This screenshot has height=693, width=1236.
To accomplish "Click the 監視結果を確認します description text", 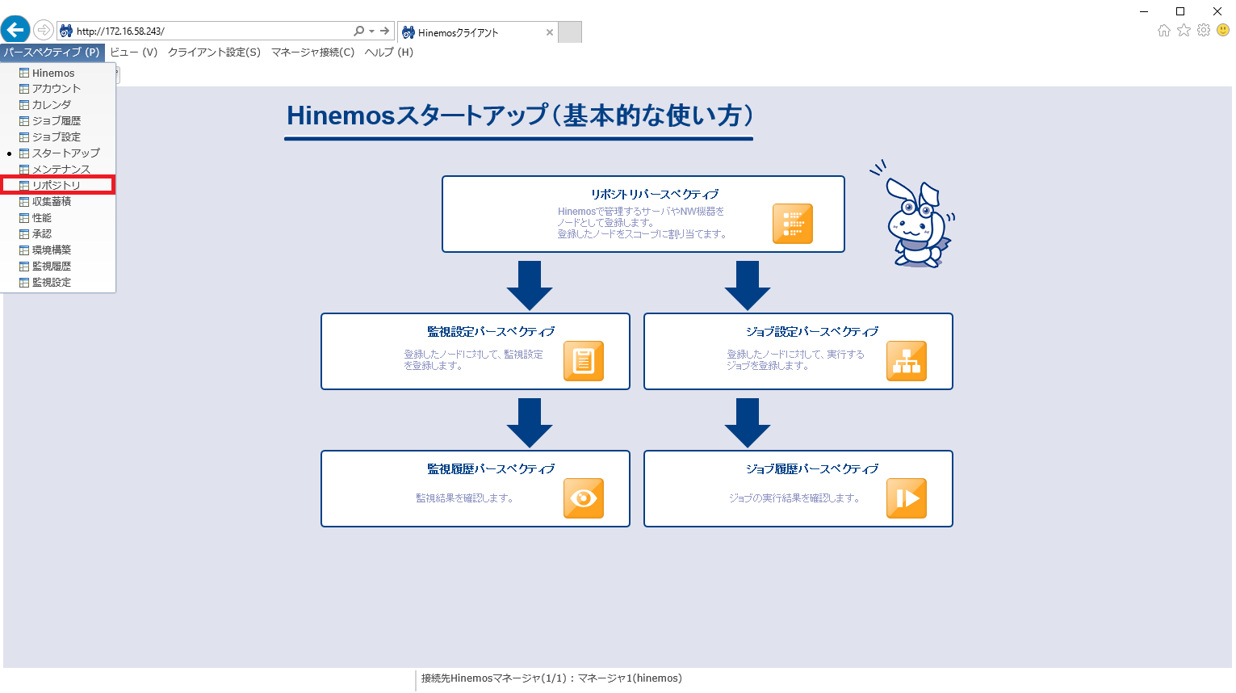I will point(465,498).
